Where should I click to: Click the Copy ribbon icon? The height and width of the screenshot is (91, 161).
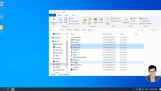pos(60,19)
